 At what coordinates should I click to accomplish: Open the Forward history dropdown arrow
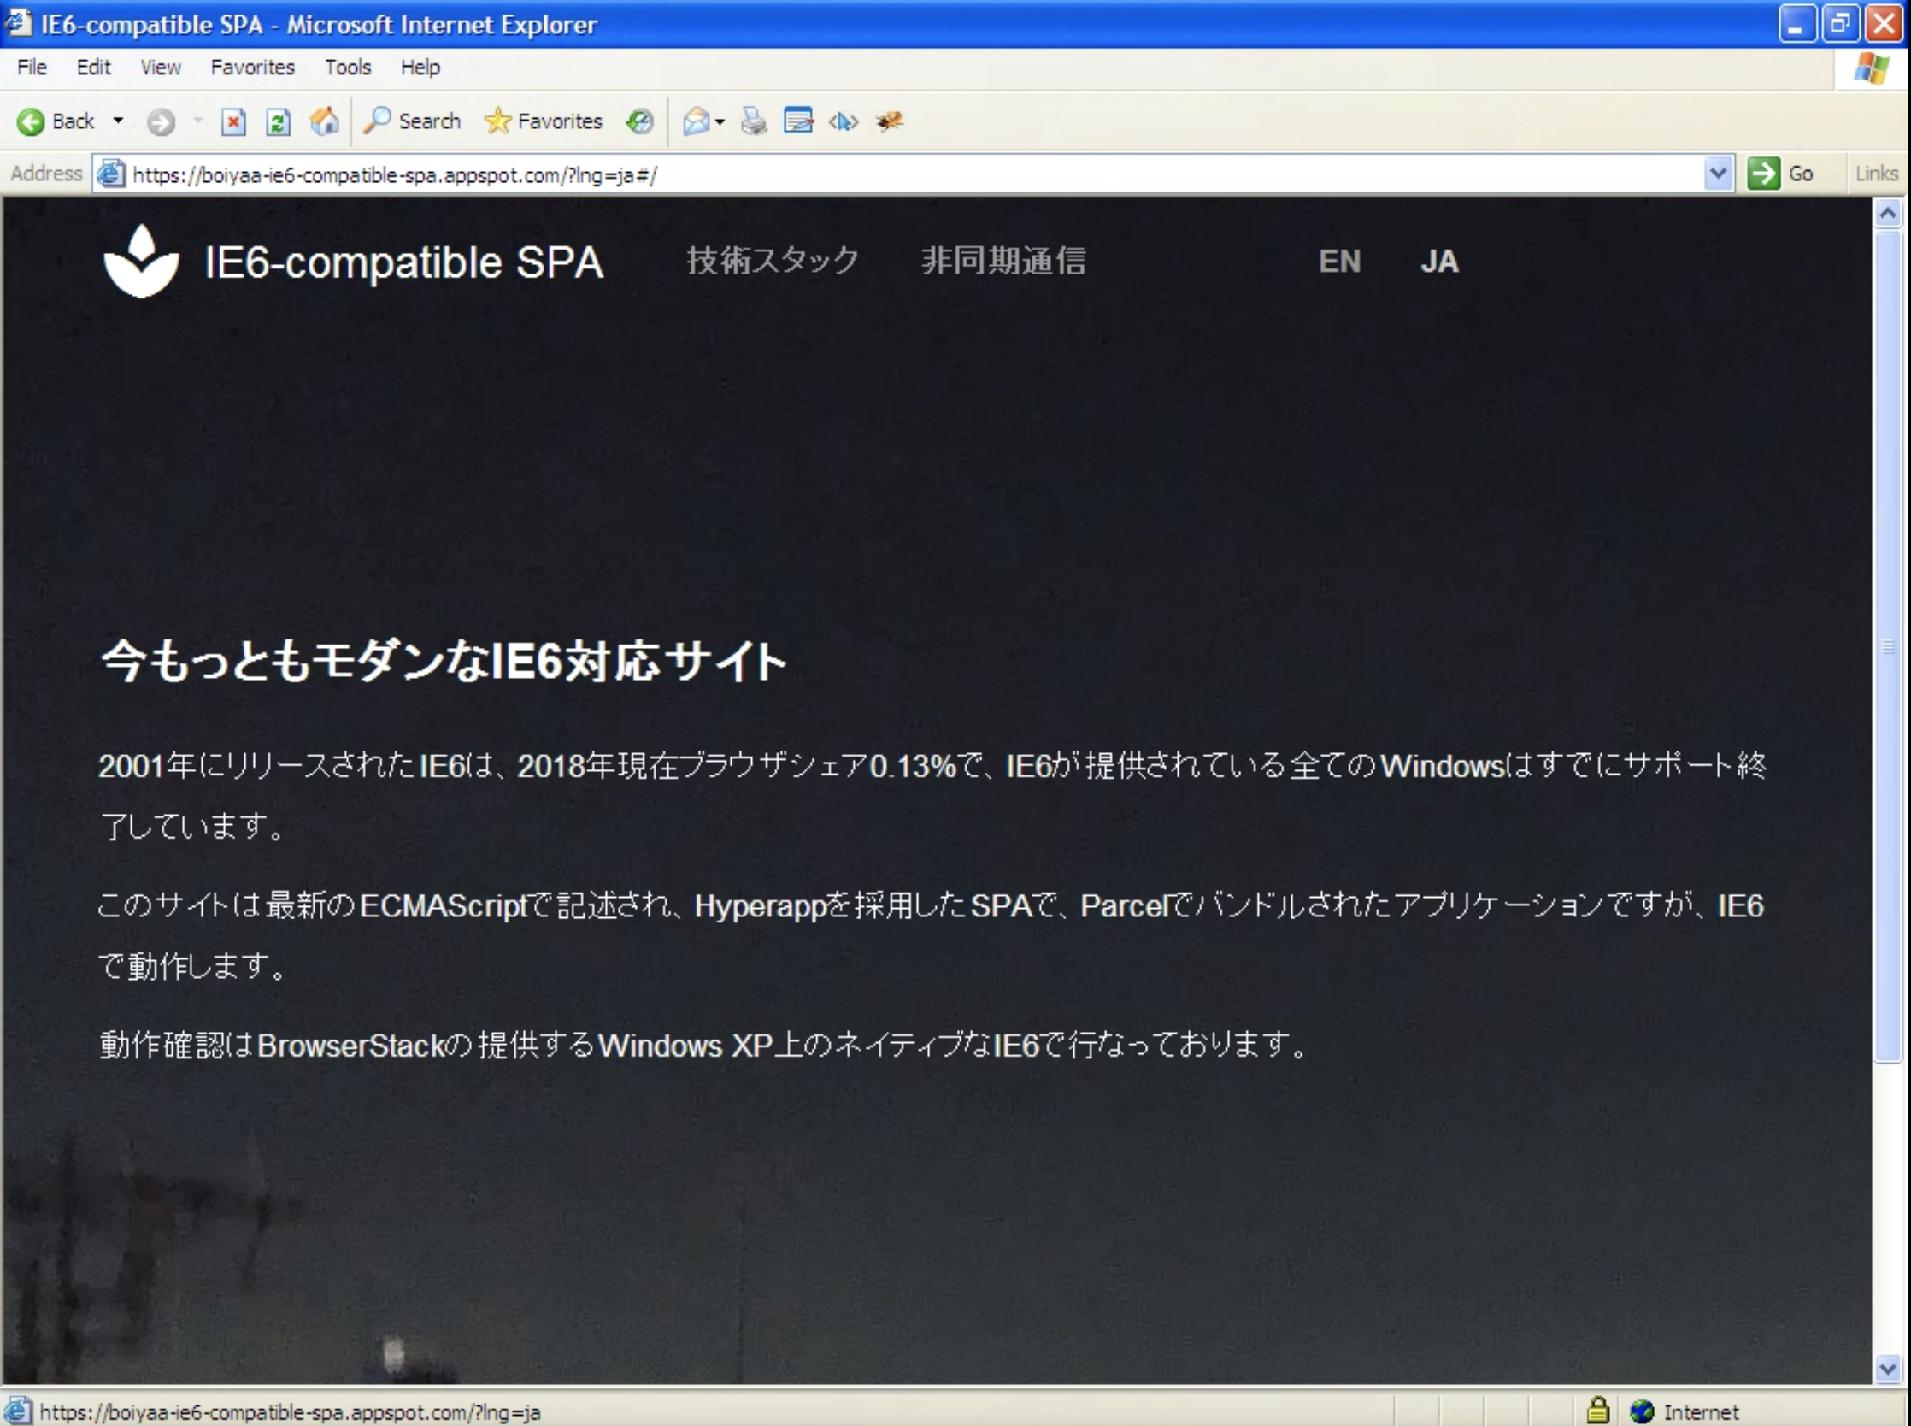pyautogui.click(x=197, y=121)
